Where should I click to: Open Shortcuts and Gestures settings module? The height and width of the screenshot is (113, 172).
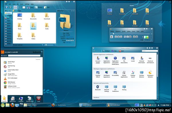click(150, 60)
